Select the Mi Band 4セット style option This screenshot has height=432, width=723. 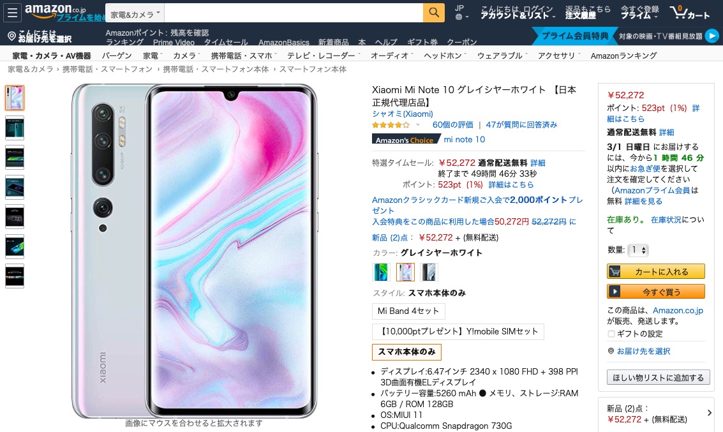pos(408,311)
